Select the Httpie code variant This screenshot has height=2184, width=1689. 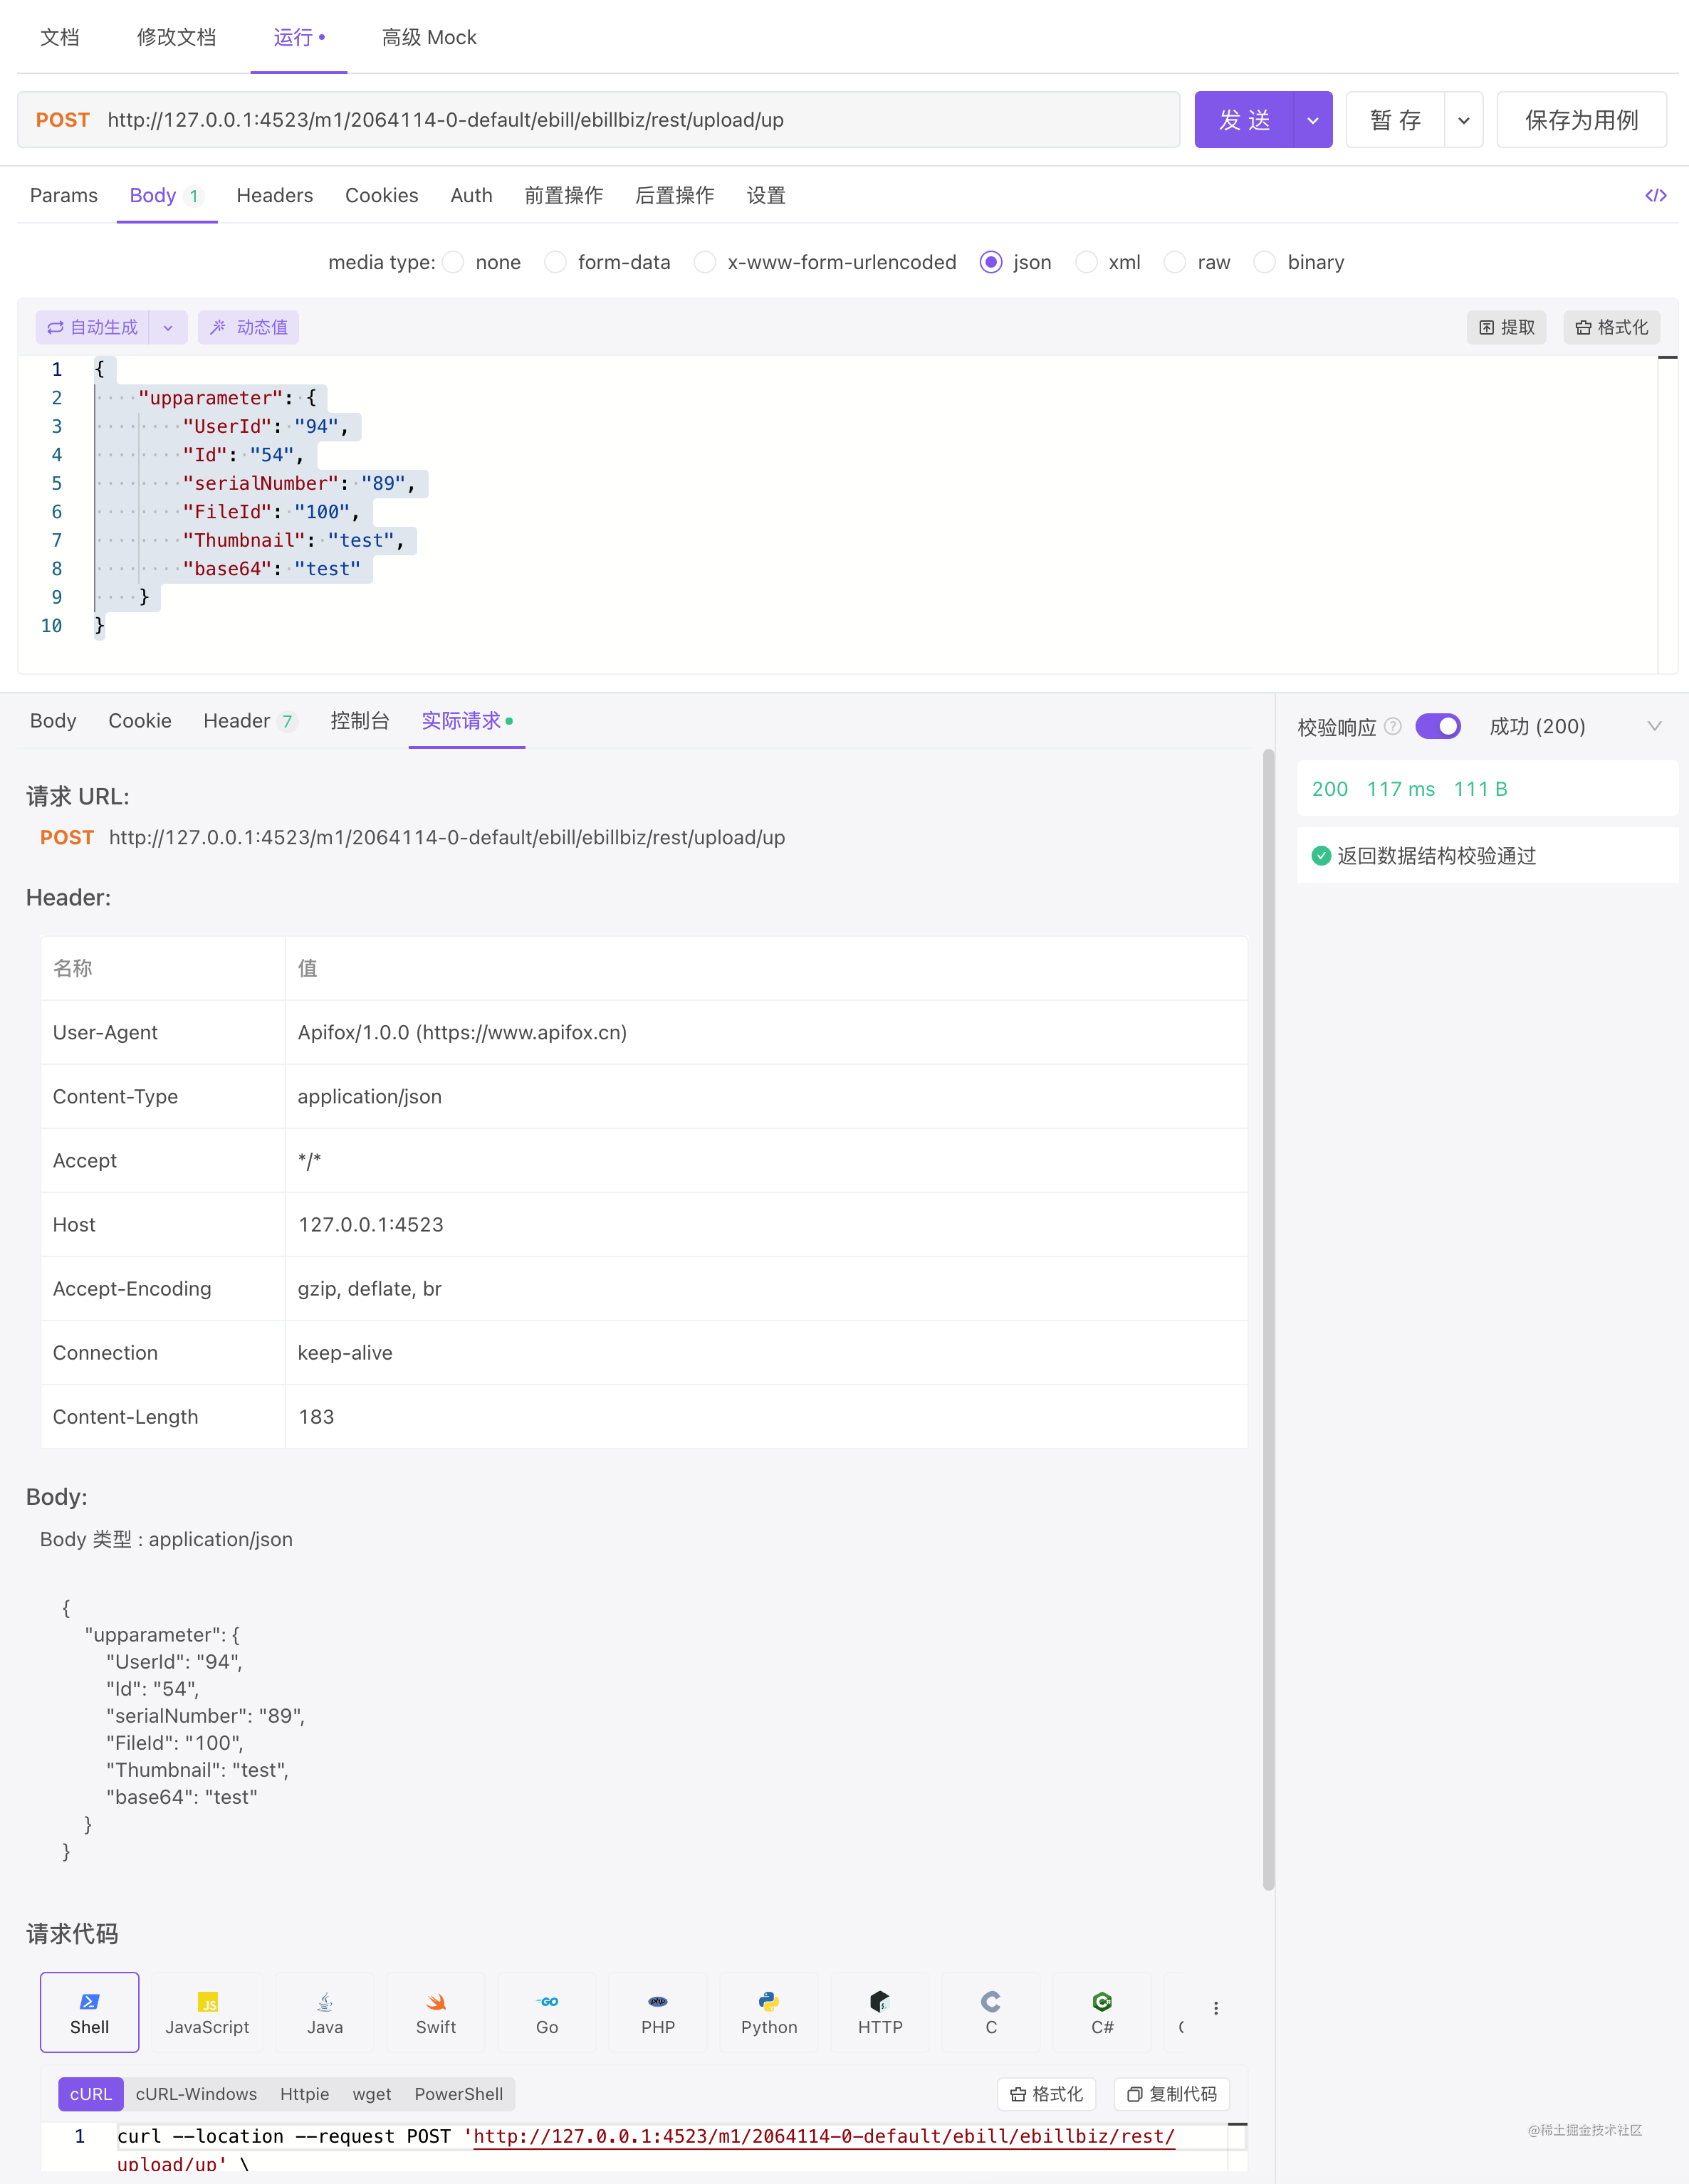(x=305, y=2094)
